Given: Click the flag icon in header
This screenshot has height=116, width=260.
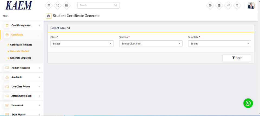Looking at the screenshot, I should point(228,5).
